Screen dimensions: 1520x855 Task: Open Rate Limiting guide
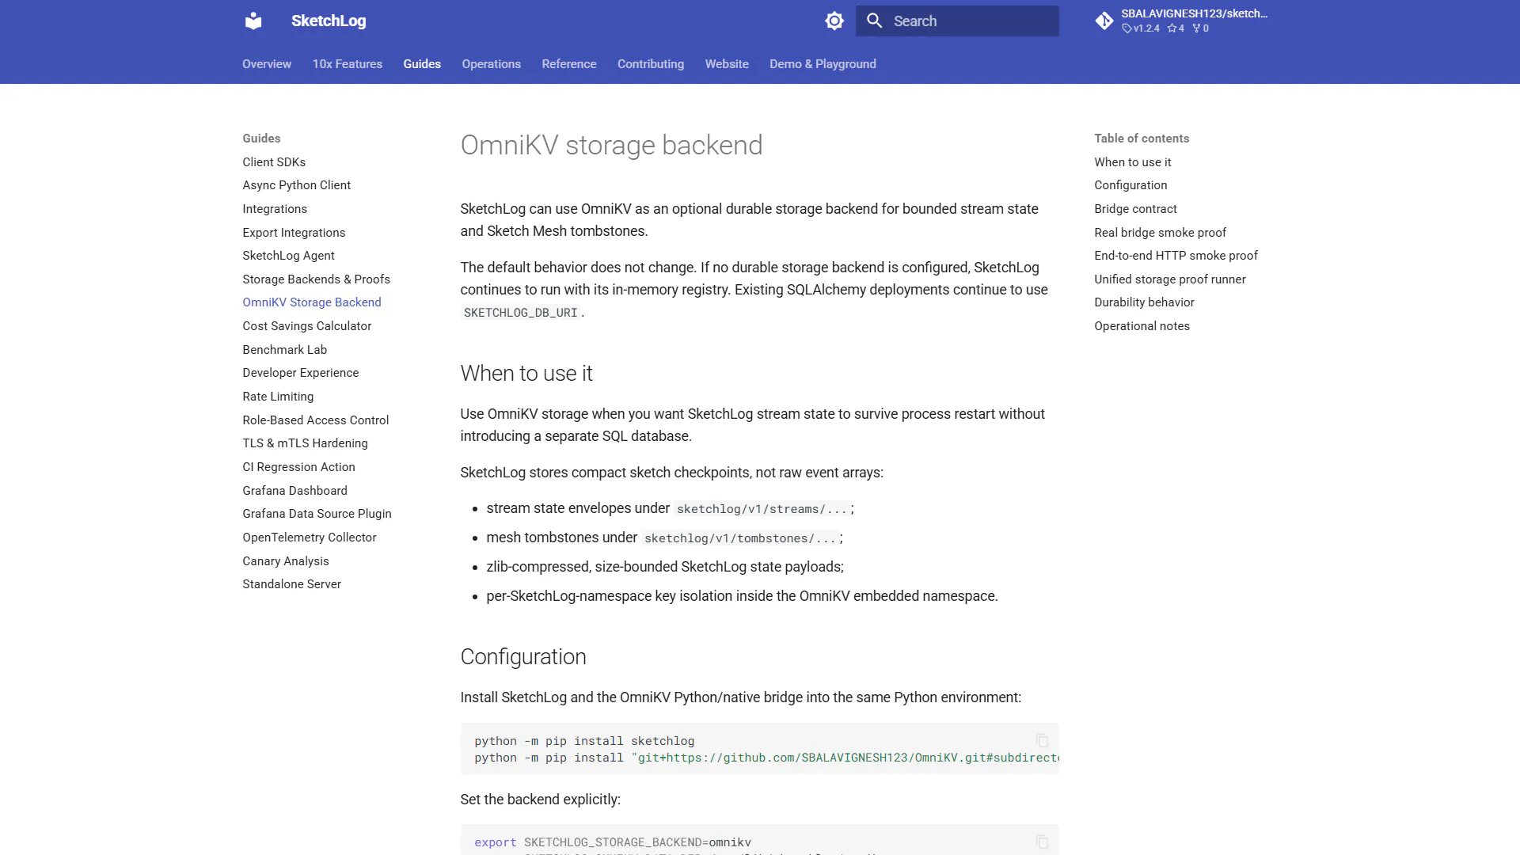(278, 397)
